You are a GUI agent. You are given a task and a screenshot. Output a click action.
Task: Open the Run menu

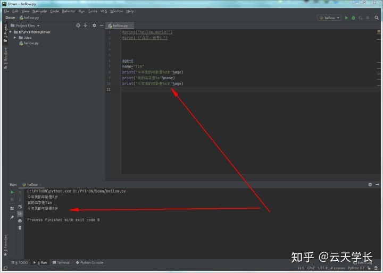pyautogui.click(x=81, y=11)
